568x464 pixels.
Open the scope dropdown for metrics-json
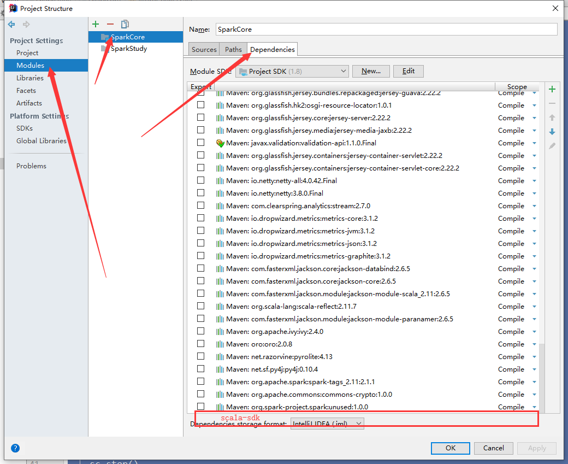click(534, 244)
